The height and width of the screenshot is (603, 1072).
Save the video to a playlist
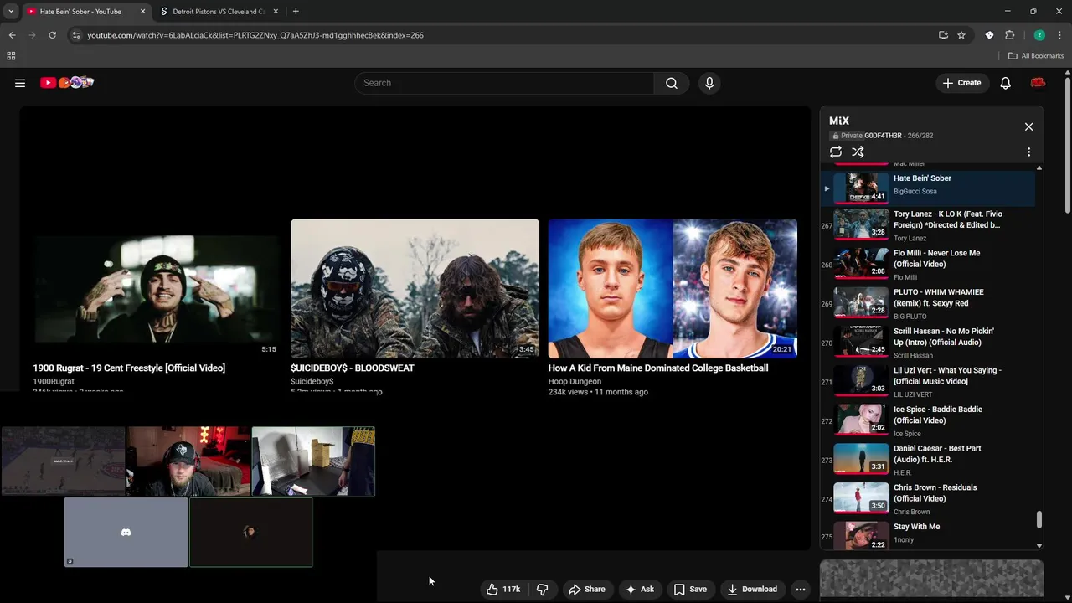coord(691,589)
